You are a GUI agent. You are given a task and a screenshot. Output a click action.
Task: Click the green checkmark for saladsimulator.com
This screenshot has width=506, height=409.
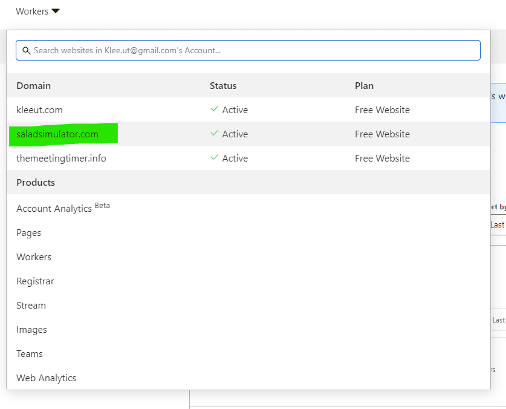tap(214, 133)
